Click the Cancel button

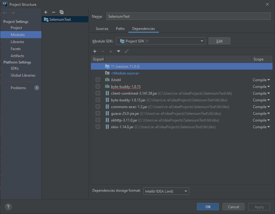click(234, 207)
